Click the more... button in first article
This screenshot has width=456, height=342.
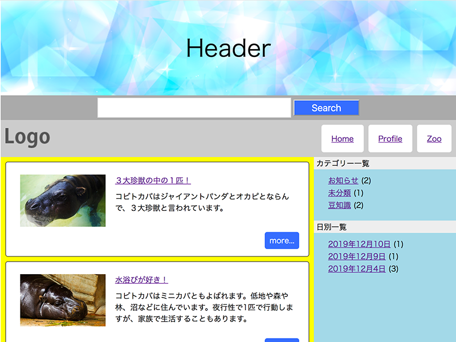click(282, 241)
